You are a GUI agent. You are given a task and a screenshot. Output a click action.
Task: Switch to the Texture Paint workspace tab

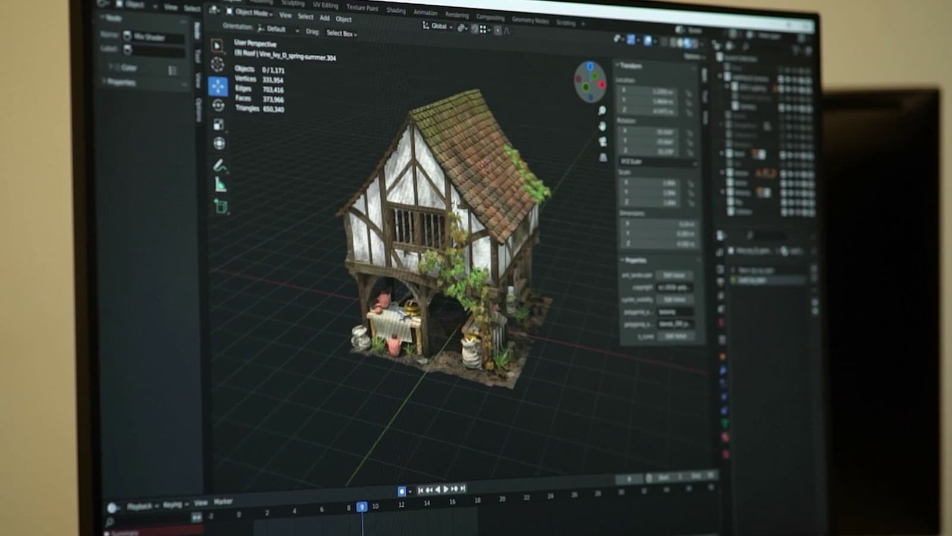point(362,8)
